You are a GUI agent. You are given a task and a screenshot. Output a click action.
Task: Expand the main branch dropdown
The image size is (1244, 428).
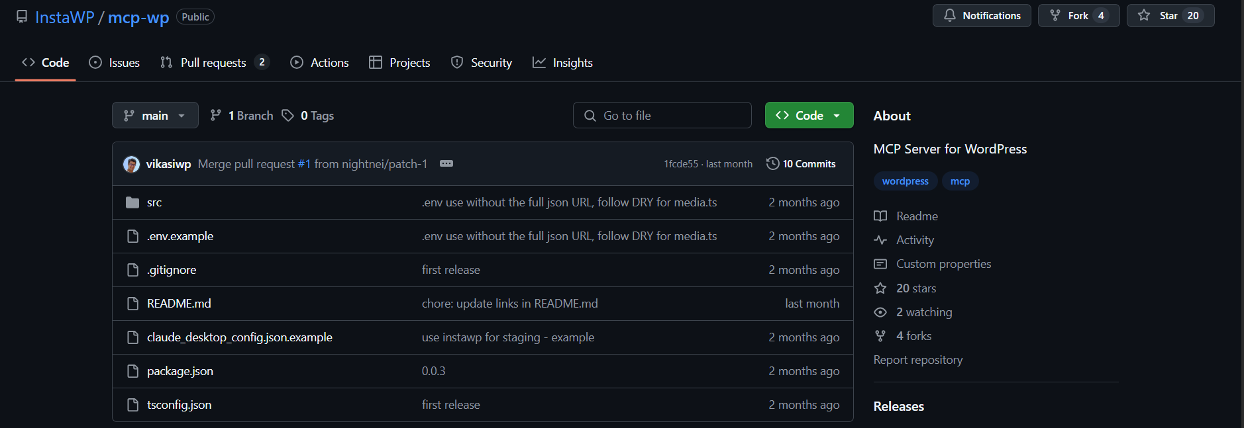(x=155, y=115)
